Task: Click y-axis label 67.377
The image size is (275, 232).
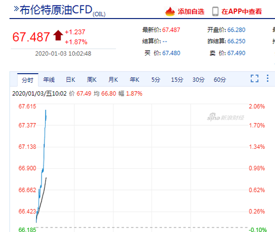Action: (x=27, y=125)
